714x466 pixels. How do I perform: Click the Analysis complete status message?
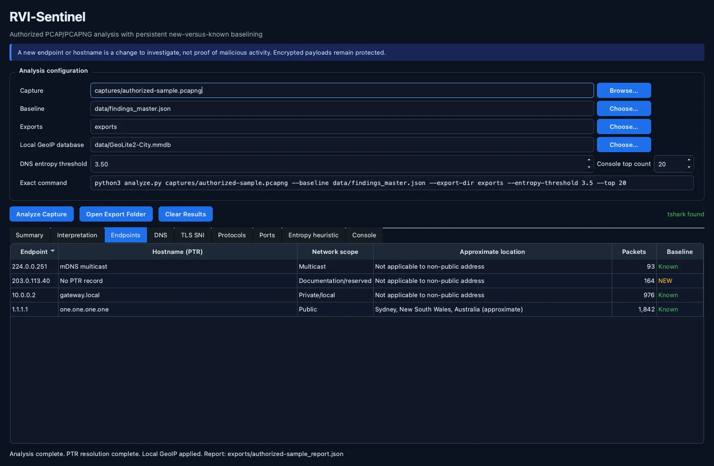pyautogui.click(x=176, y=454)
